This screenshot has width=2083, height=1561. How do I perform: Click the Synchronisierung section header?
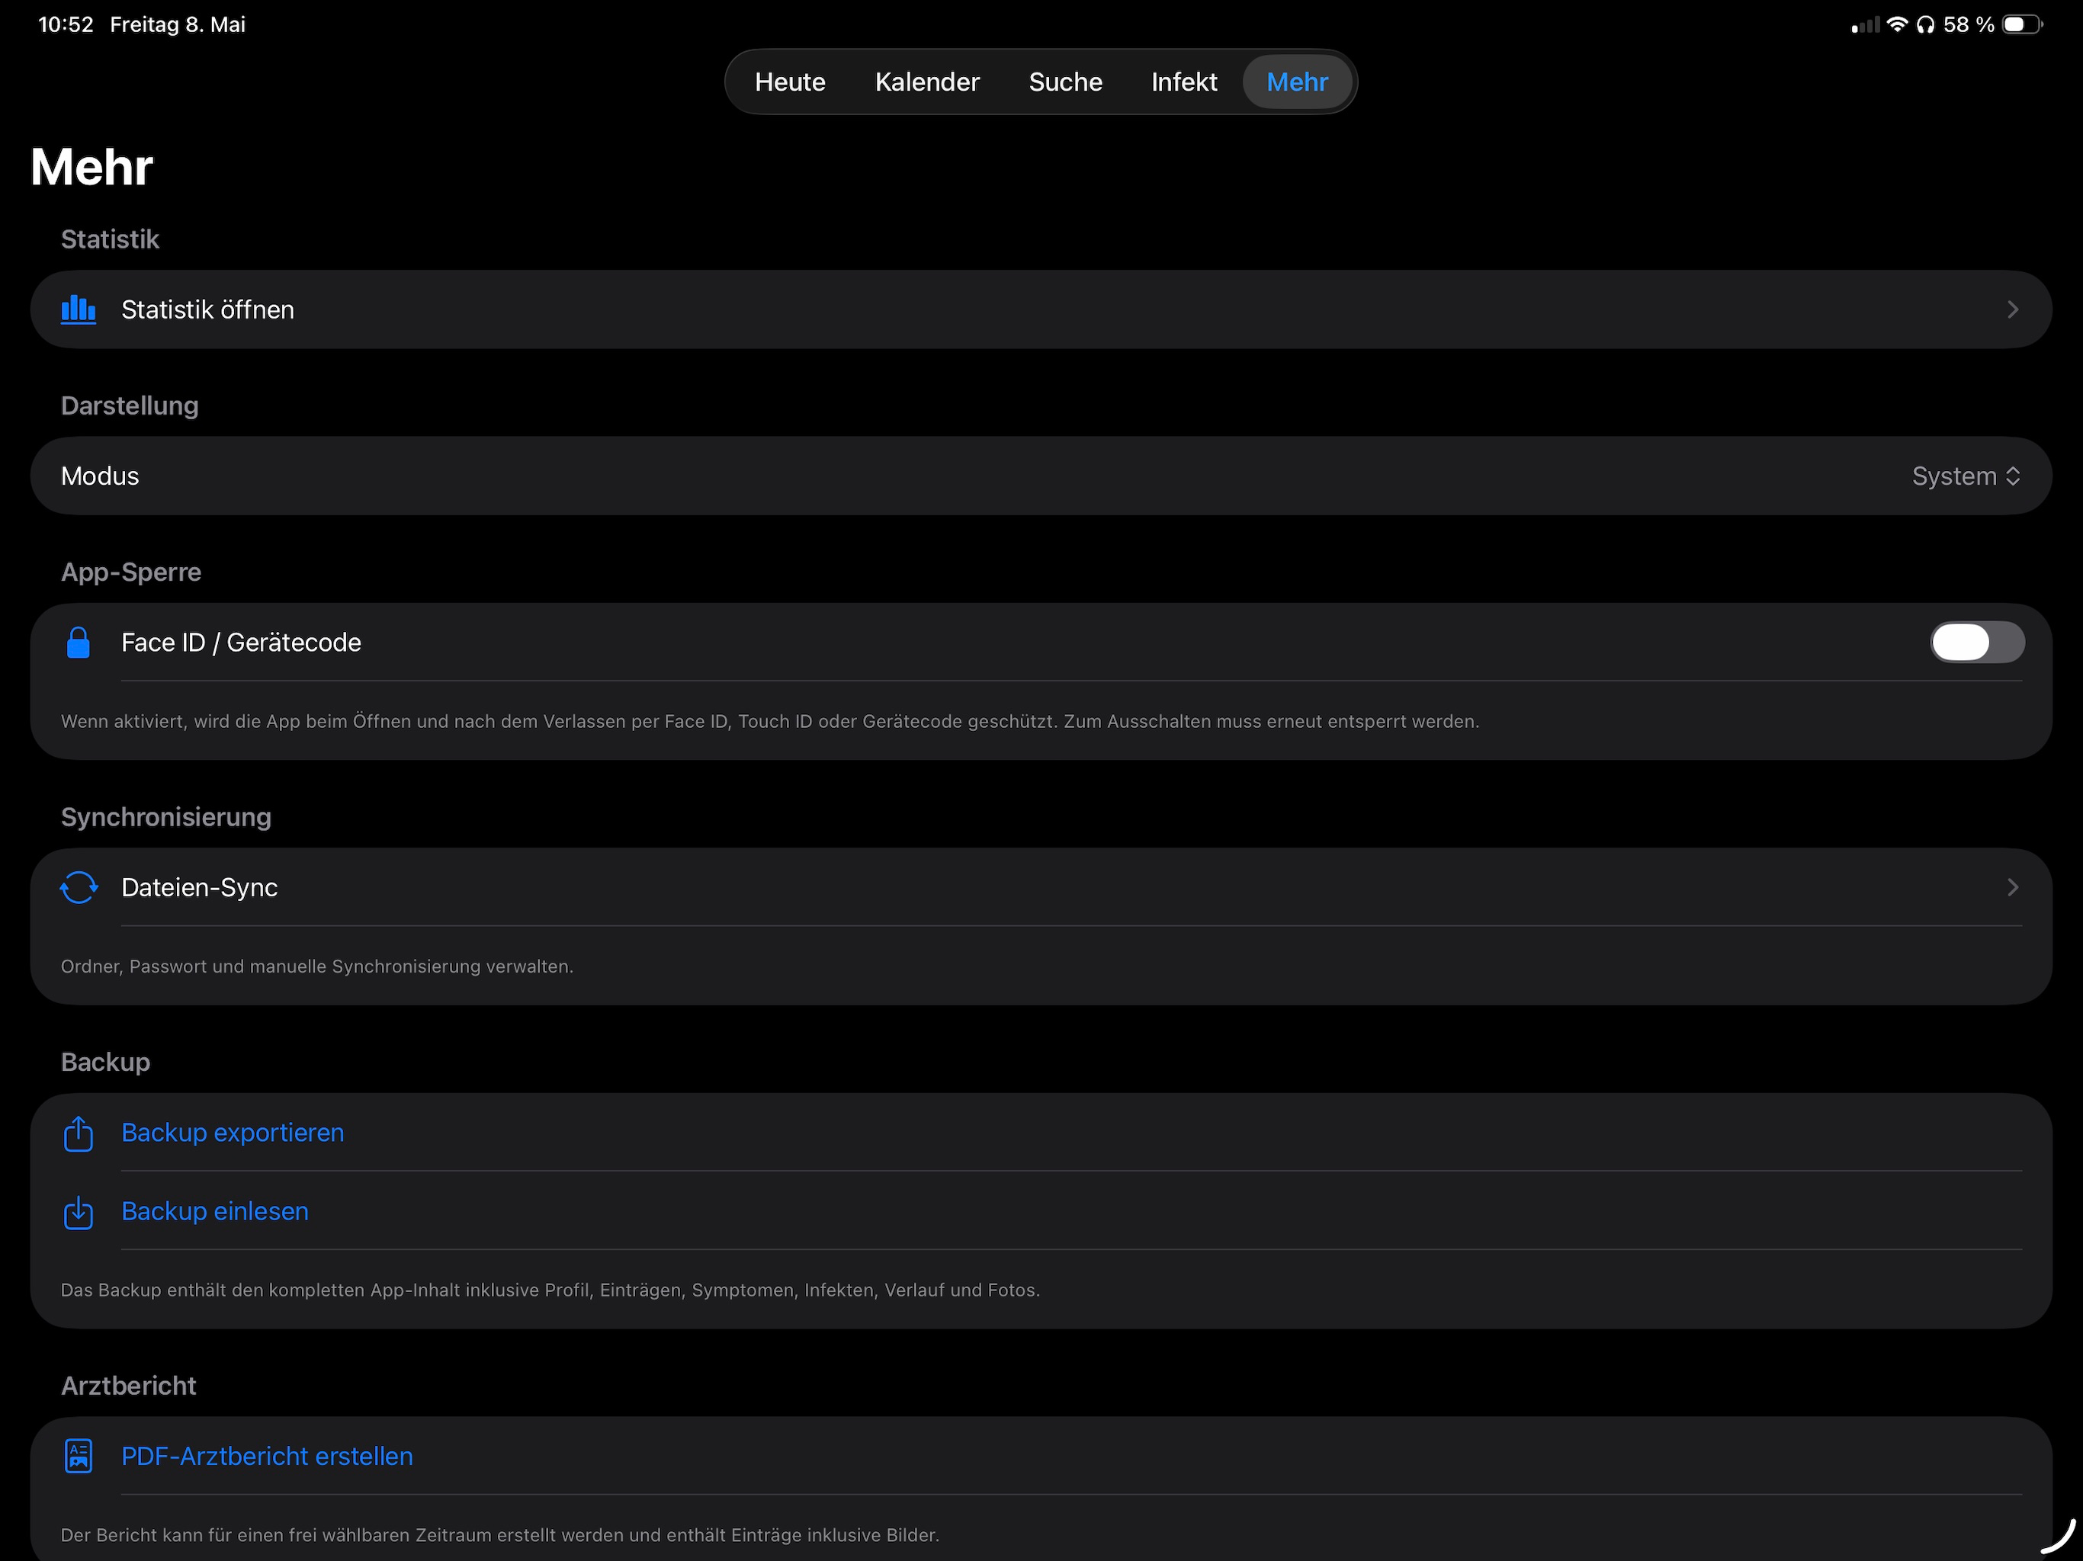pos(165,817)
